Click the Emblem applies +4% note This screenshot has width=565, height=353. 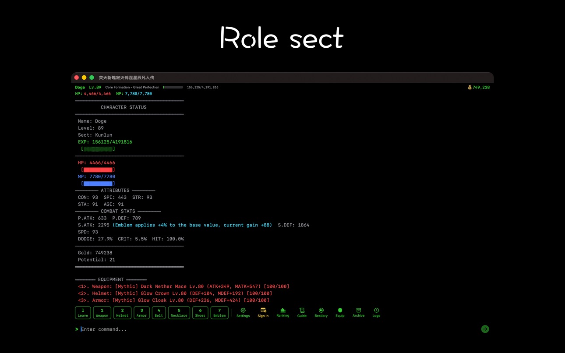click(x=192, y=225)
